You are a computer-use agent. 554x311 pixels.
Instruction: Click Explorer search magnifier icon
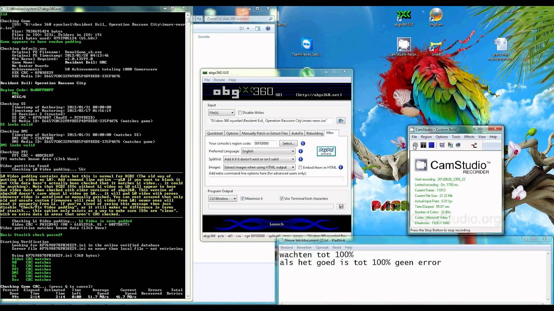(271, 19)
